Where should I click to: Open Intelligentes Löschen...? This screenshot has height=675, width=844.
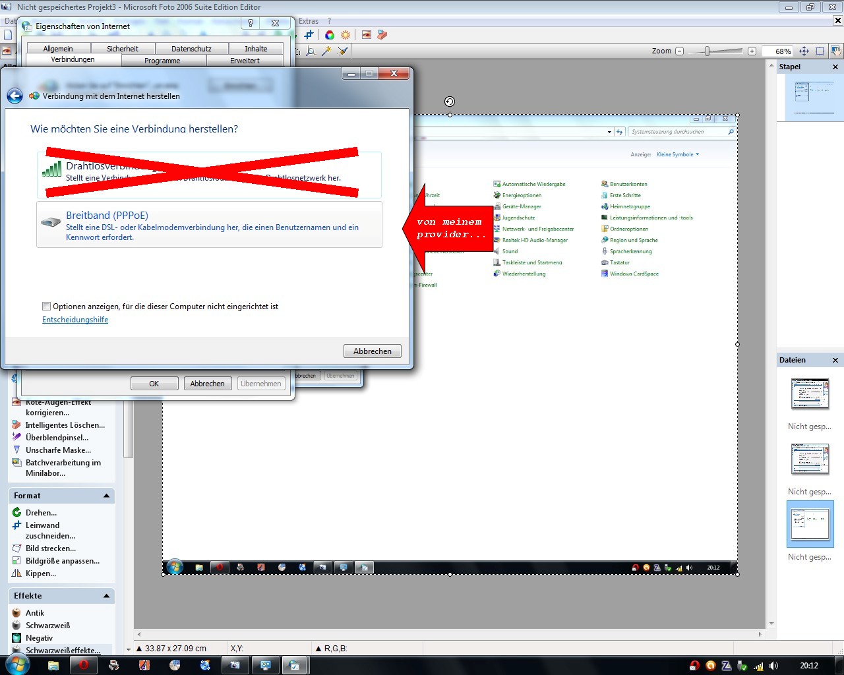65,425
